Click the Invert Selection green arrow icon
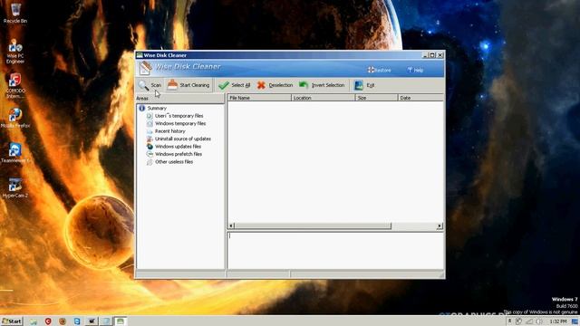 pyautogui.click(x=304, y=85)
